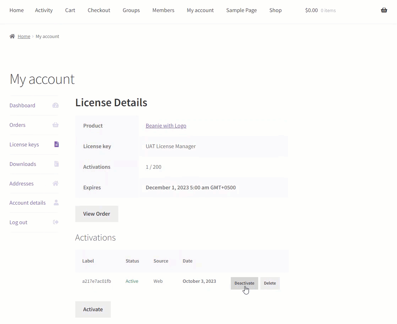Click the Orders basket icon in sidebar
This screenshot has height=324, width=397.
55,125
